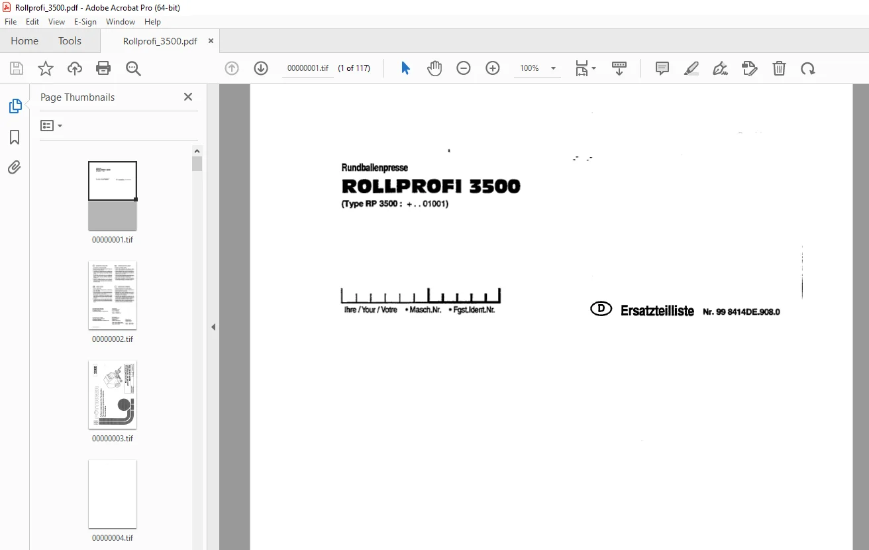Viewport: 869px width, 550px height.
Task: Zoom in with the plus icon
Action: [493, 68]
